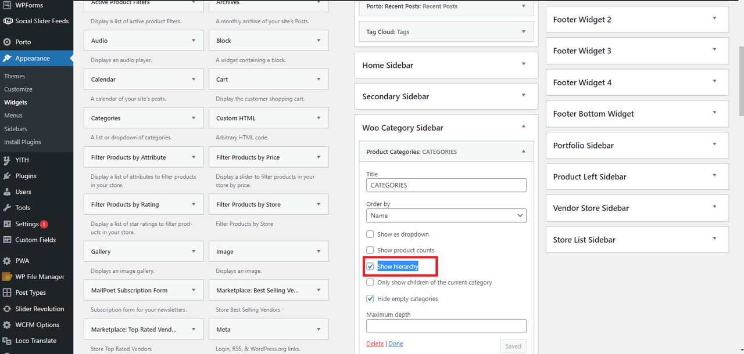This screenshot has width=744, height=354.
Task: Expand the Cart widget arrow
Action: pos(319,80)
